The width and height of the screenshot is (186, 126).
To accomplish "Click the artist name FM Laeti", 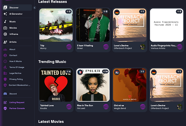I will click(81, 108).
